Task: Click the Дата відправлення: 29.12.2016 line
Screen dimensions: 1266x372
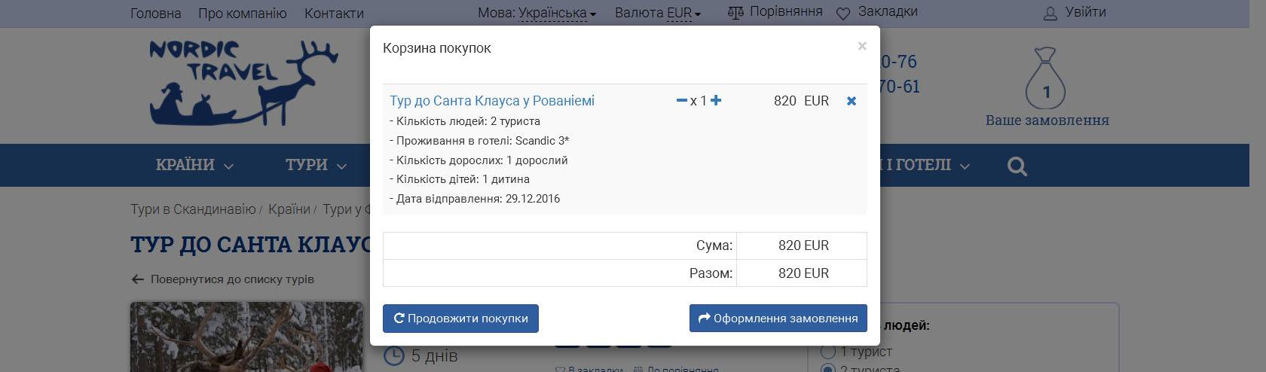Action: point(475,199)
